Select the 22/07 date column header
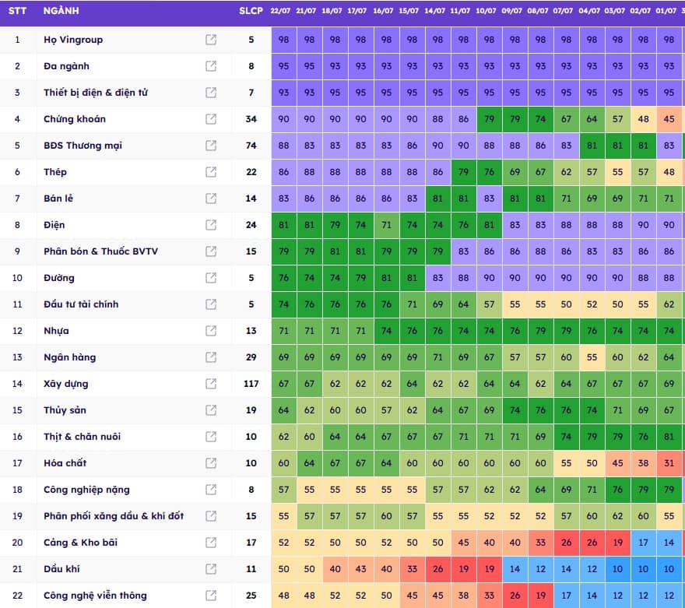This screenshot has height=608, width=685. pyautogui.click(x=280, y=11)
